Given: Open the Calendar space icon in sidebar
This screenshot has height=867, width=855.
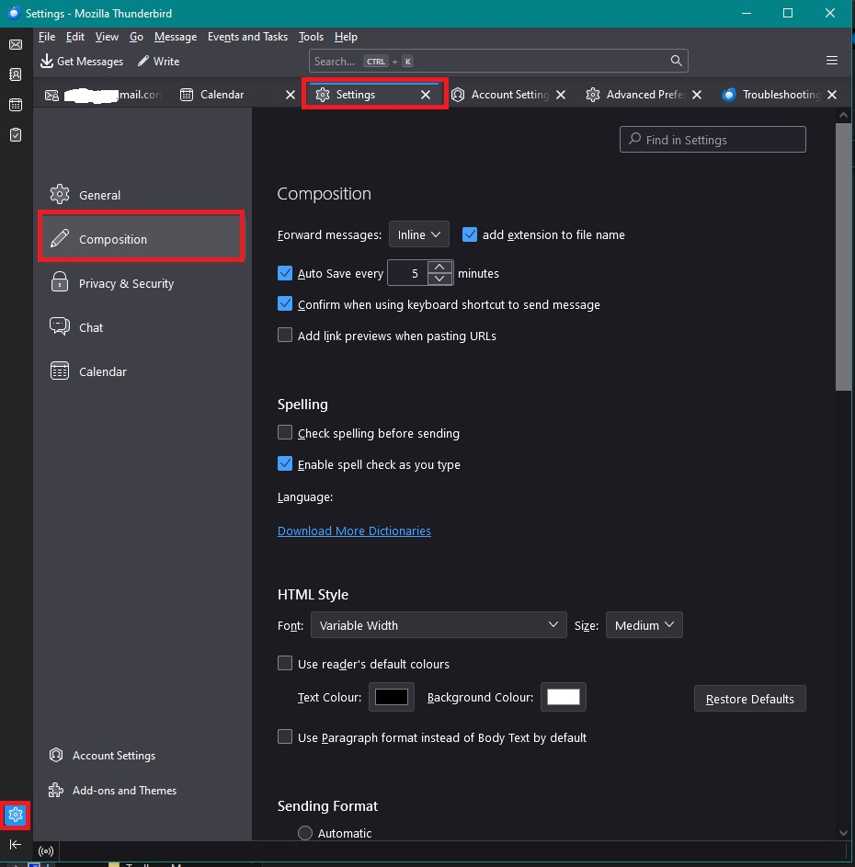Looking at the screenshot, I should coord(16,105).
